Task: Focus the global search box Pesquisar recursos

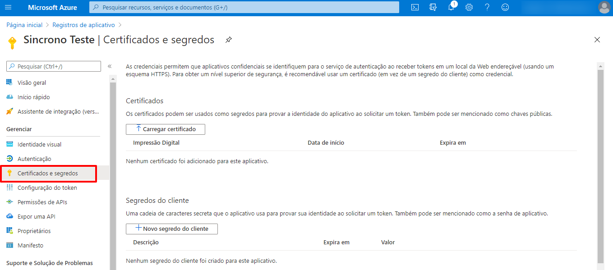Action: tap(244, 7)
